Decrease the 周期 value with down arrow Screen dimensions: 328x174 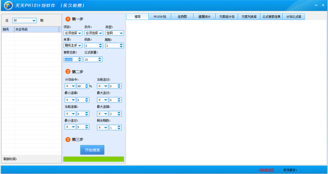coord(121,47)
